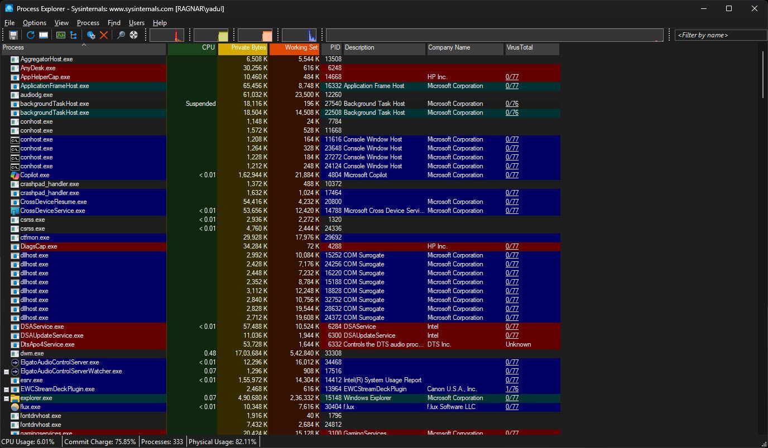Sort by the PID column header
Screen dimensions: 768x448
tap(332, 48)
